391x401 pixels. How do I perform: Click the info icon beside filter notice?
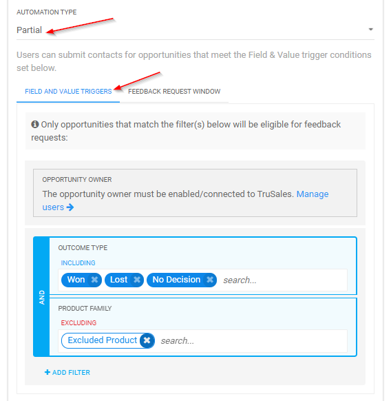tap(35, 125)
